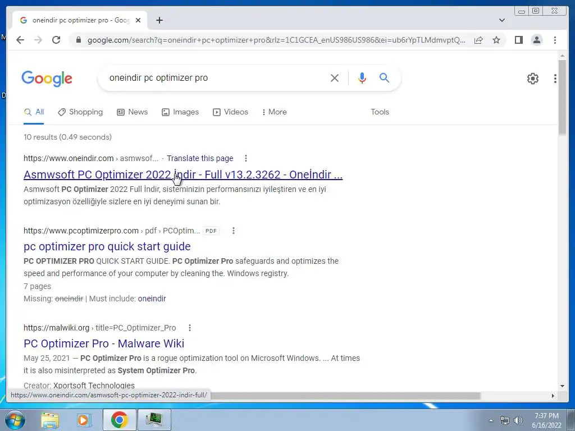
Task: Click the PDF badge on the pcoptimizerpro result
Action: coord(211,231)
